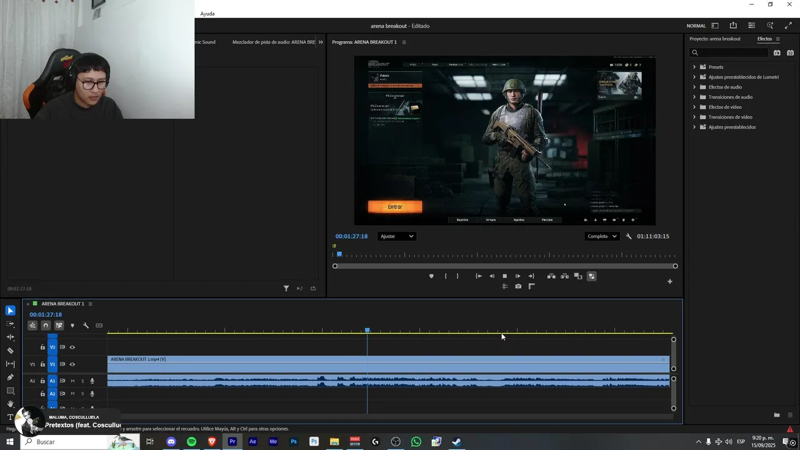Select the Razor tool
This screenshot has width=800, height=450.
point(10,351)
